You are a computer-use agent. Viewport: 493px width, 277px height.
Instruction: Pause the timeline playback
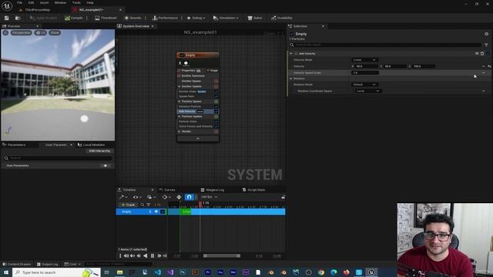coord(153,256)
